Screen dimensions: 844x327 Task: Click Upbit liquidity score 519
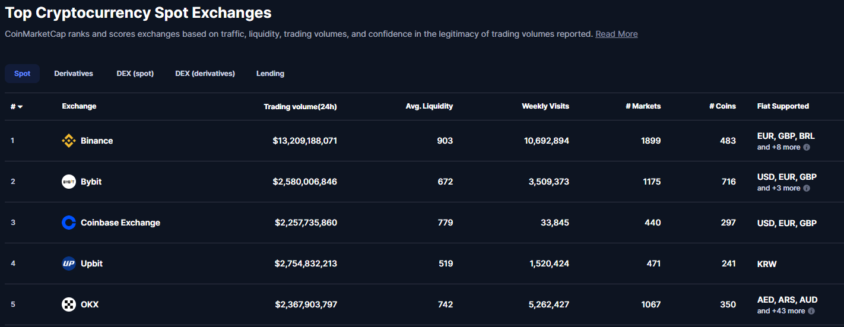point(446,263)
